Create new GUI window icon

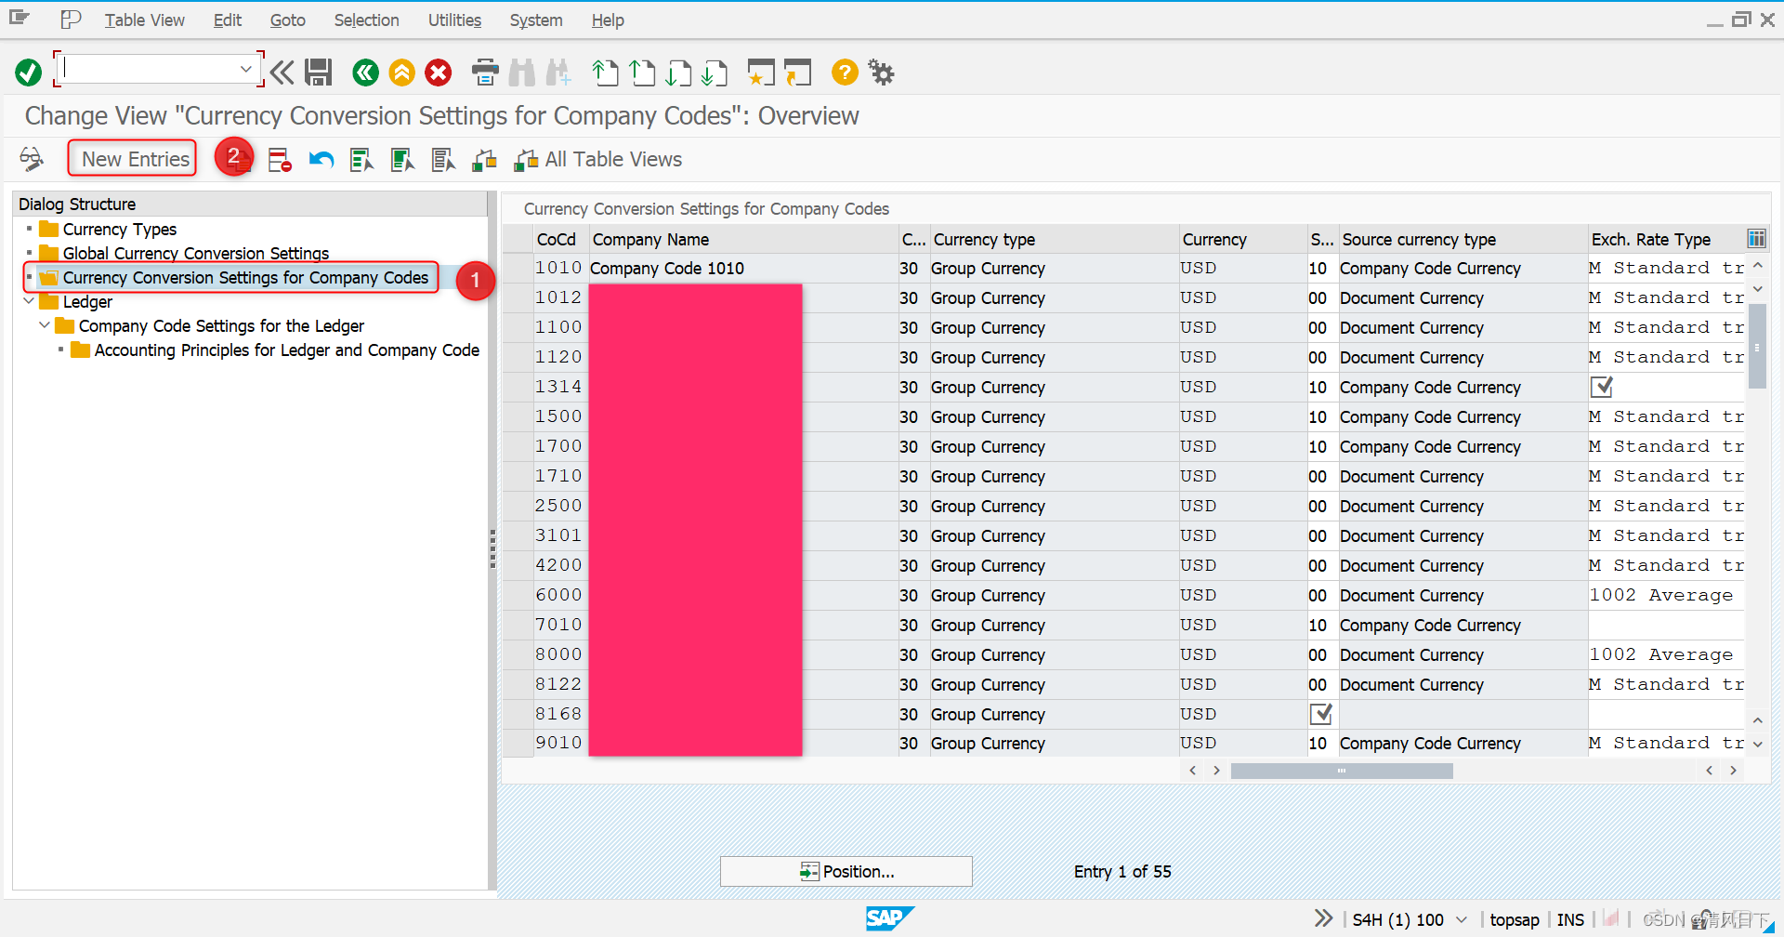[x=761, y=73]
